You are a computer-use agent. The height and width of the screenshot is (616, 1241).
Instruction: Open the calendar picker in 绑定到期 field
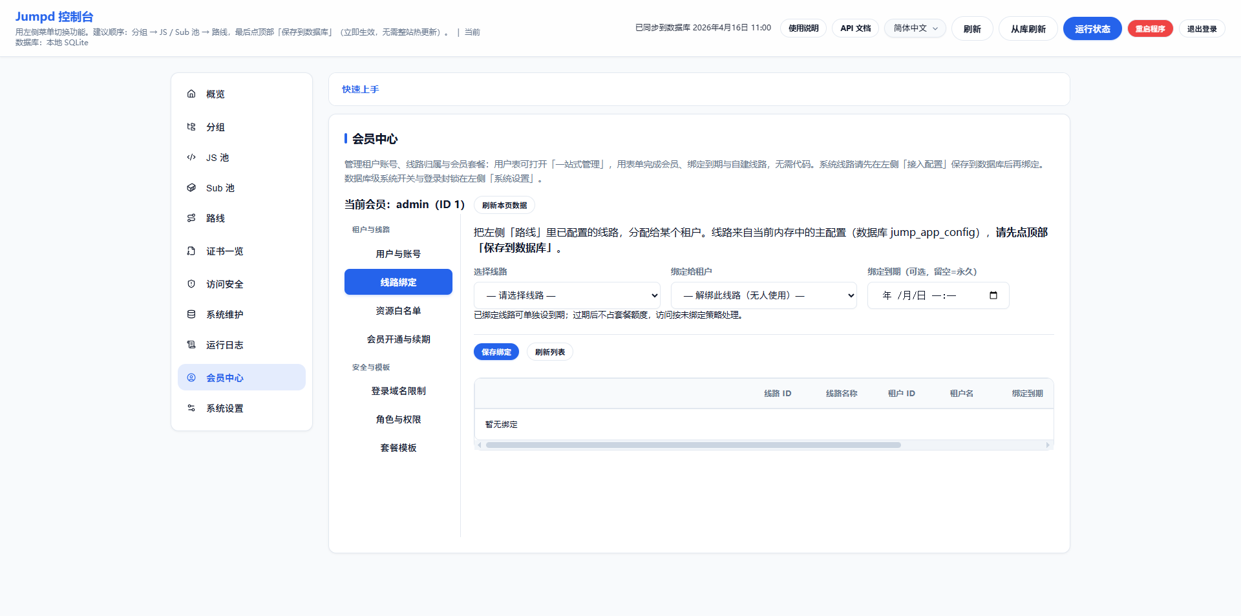993,295
